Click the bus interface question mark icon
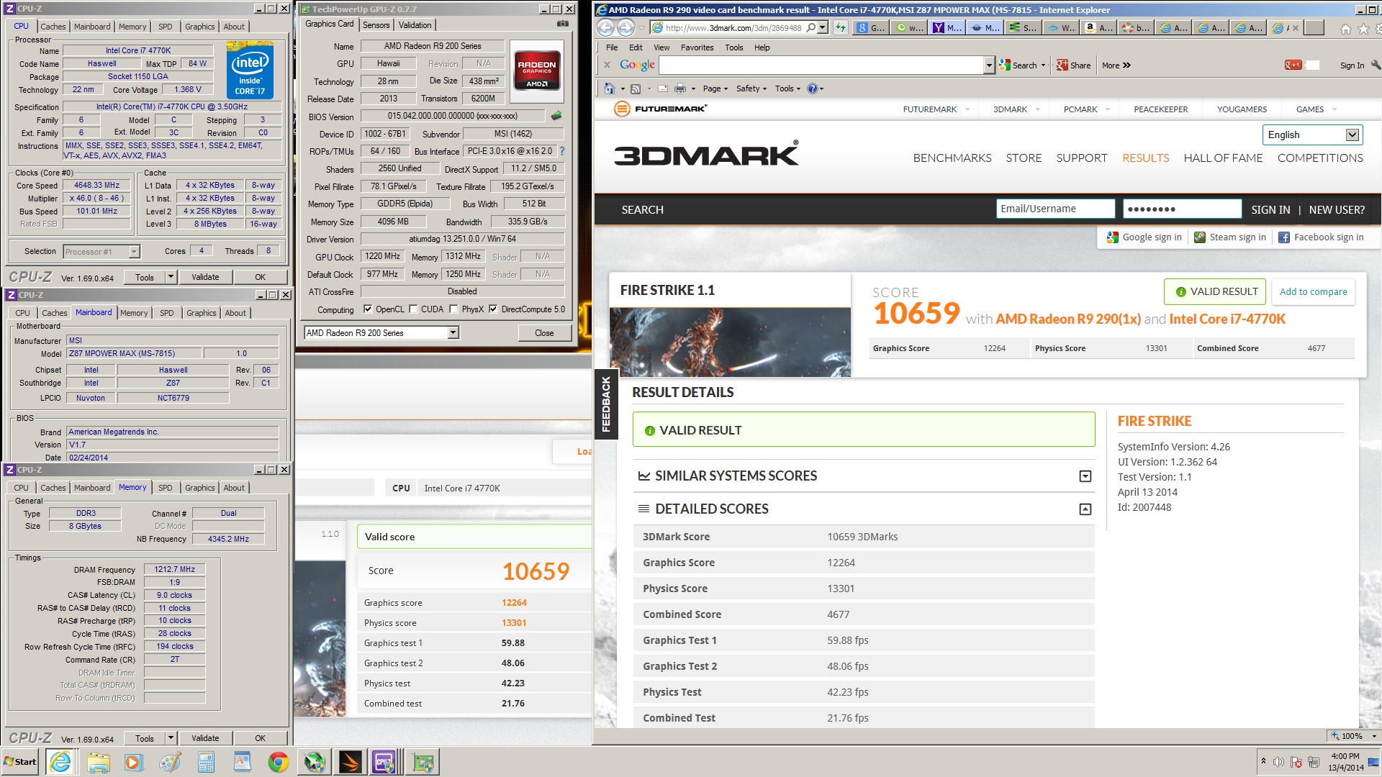Image resolution: width=1382 pixels, height=777 pixels. coord(562,151)
